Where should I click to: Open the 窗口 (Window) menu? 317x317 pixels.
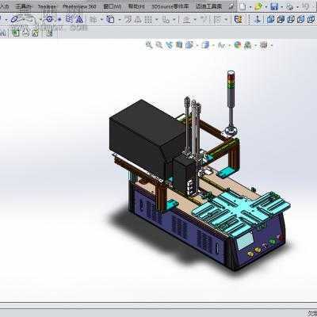tap(113, 6)
